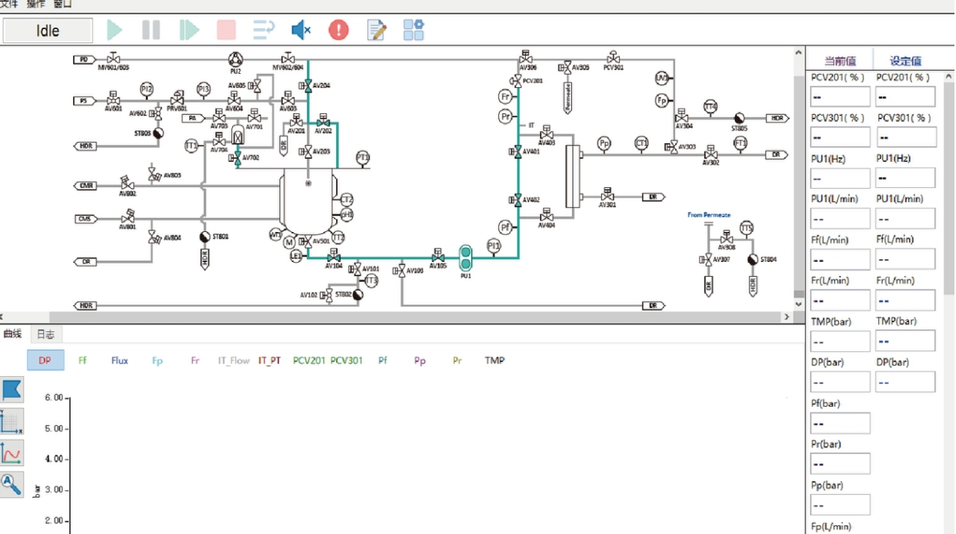Image resolution: width=956 pixels, height=534 pixels.
Task: Click the PU1 pump symbol in diagram
Action: click(x=466, y=257)
